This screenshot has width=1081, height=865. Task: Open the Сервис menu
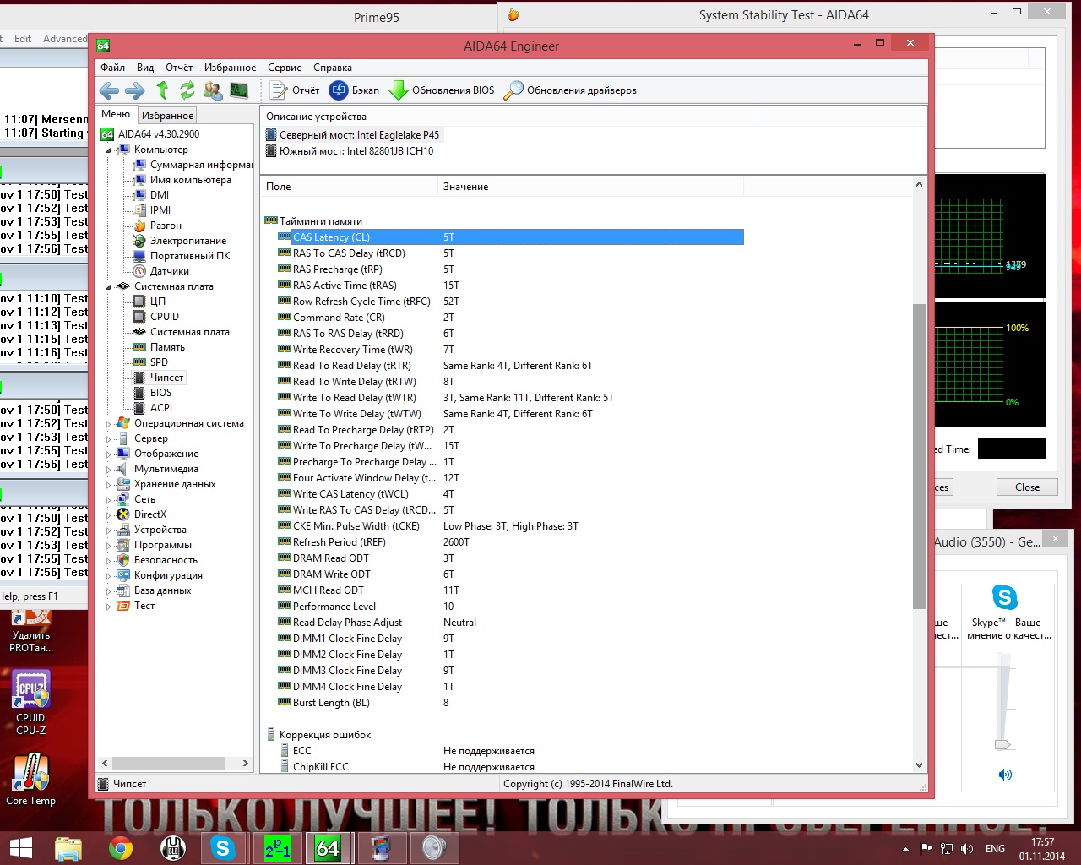point(285,68)
